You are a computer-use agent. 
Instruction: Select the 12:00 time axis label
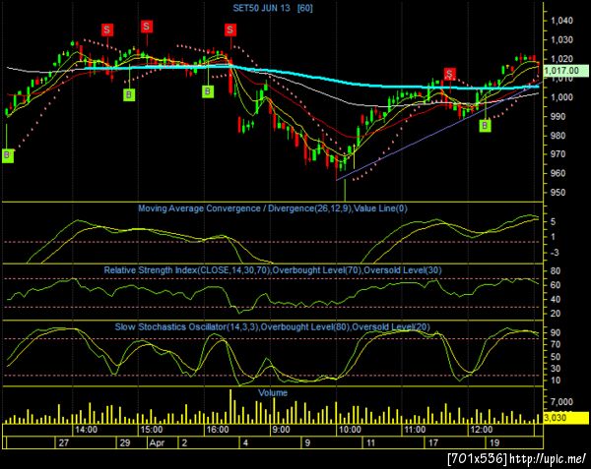(482, 430)
